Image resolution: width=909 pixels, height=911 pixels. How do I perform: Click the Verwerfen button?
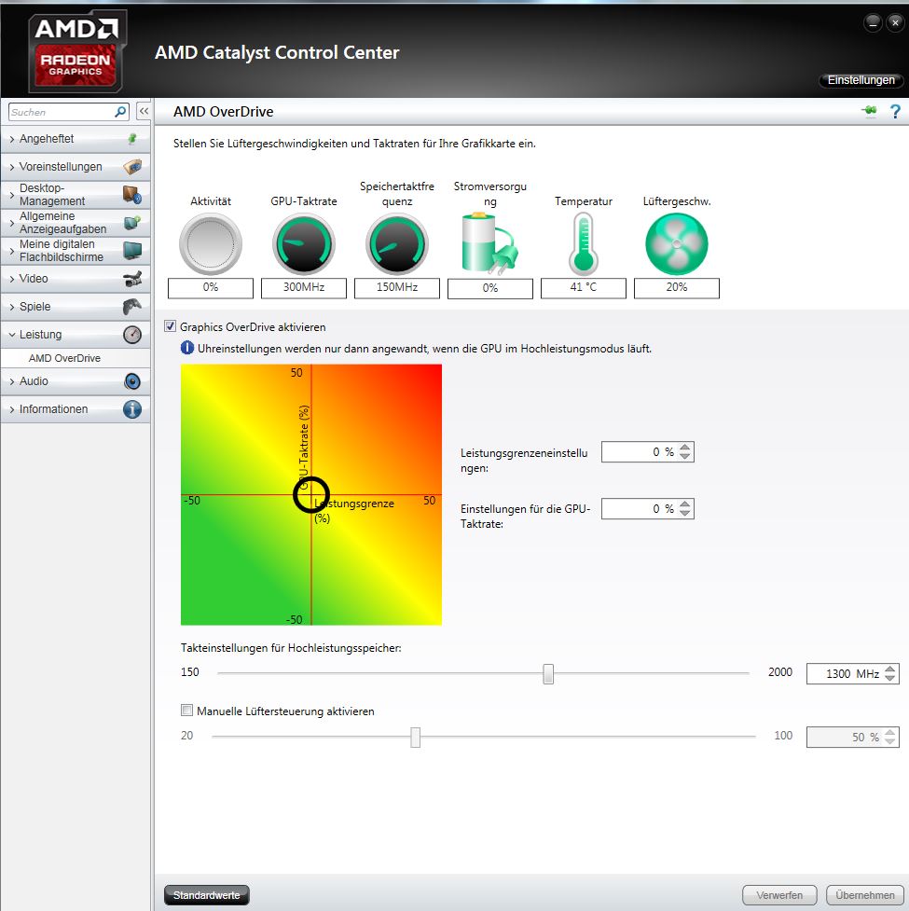pyautogui.click(x=779, y=895)
